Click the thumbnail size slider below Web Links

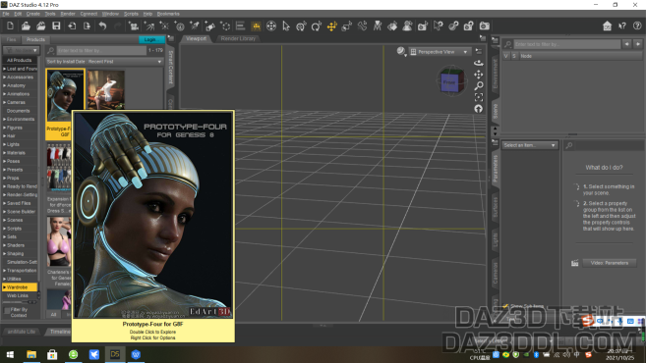point(21,302)
